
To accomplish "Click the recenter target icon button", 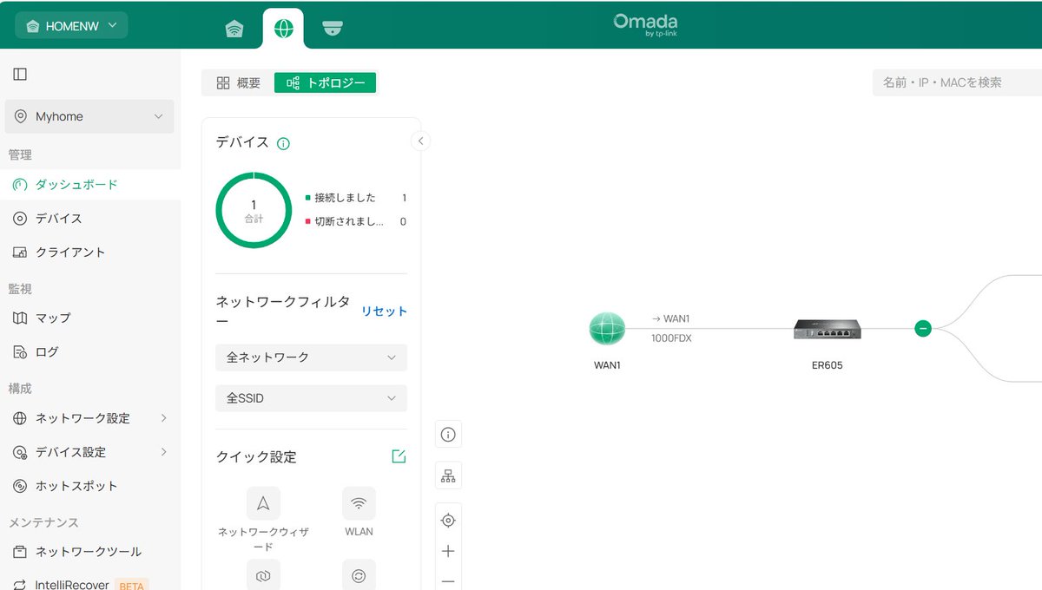I will (448, 521).
